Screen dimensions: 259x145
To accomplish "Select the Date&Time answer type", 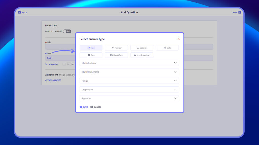I will 116,55.
